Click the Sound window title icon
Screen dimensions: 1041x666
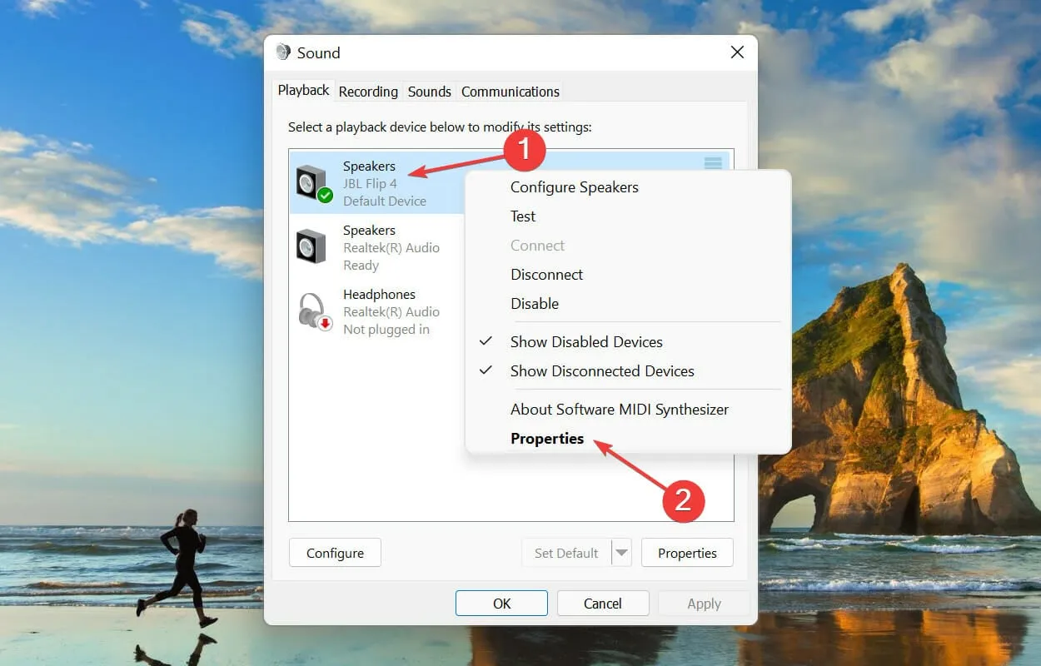point(283,52)
